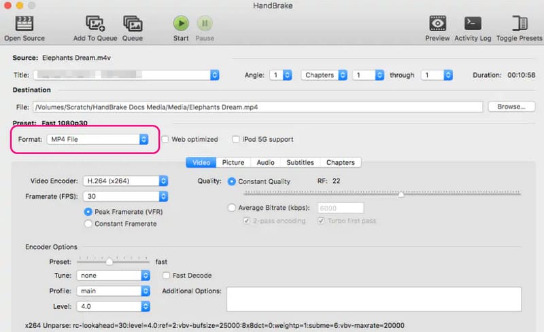Screen dimensions: 544x332
Task: Open the Profile dropdown set to main
Action: pyautogui.click(x=113, y=291)
